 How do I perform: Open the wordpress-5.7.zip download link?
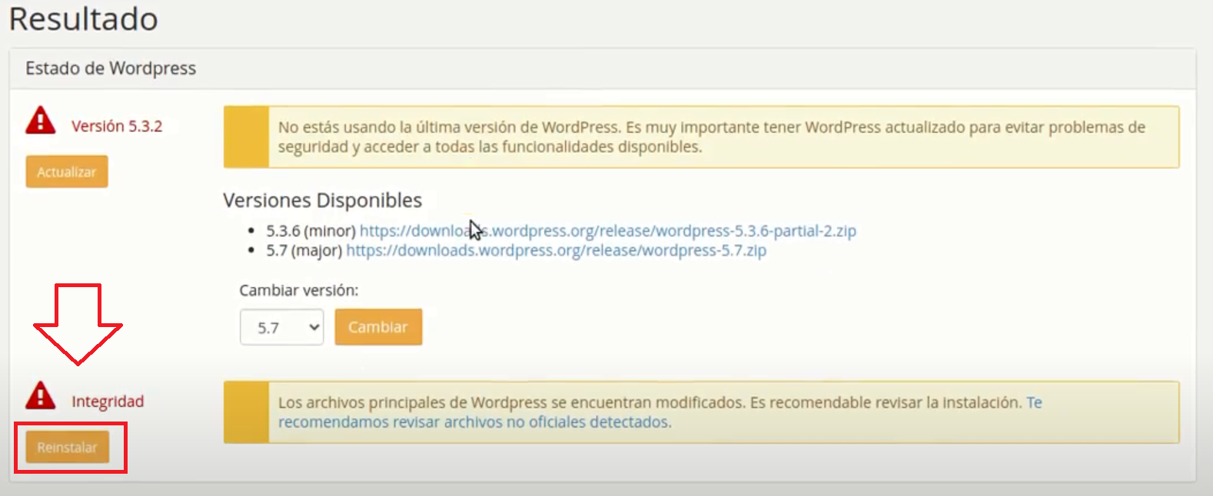pos(556,251)
